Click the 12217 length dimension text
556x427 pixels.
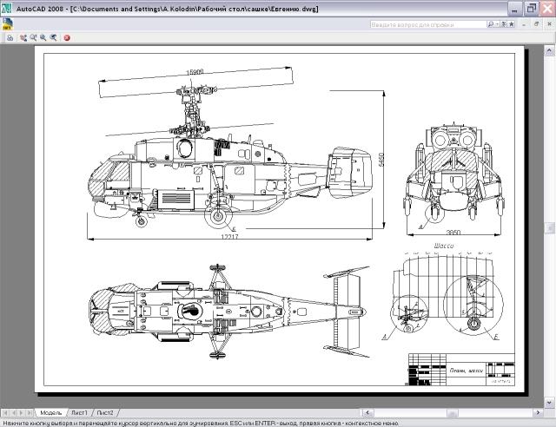tap(229, 237)
